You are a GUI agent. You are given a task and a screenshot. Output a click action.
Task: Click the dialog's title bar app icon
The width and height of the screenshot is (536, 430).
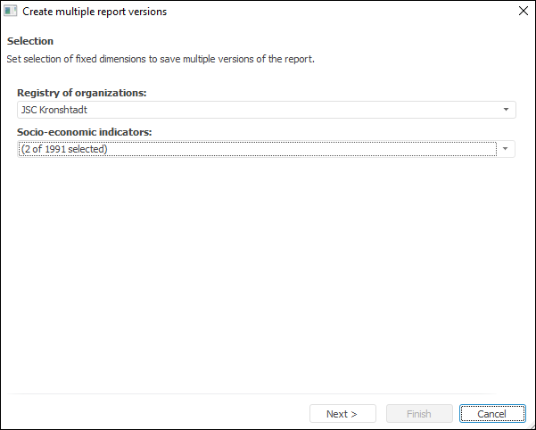coord(11,12)
